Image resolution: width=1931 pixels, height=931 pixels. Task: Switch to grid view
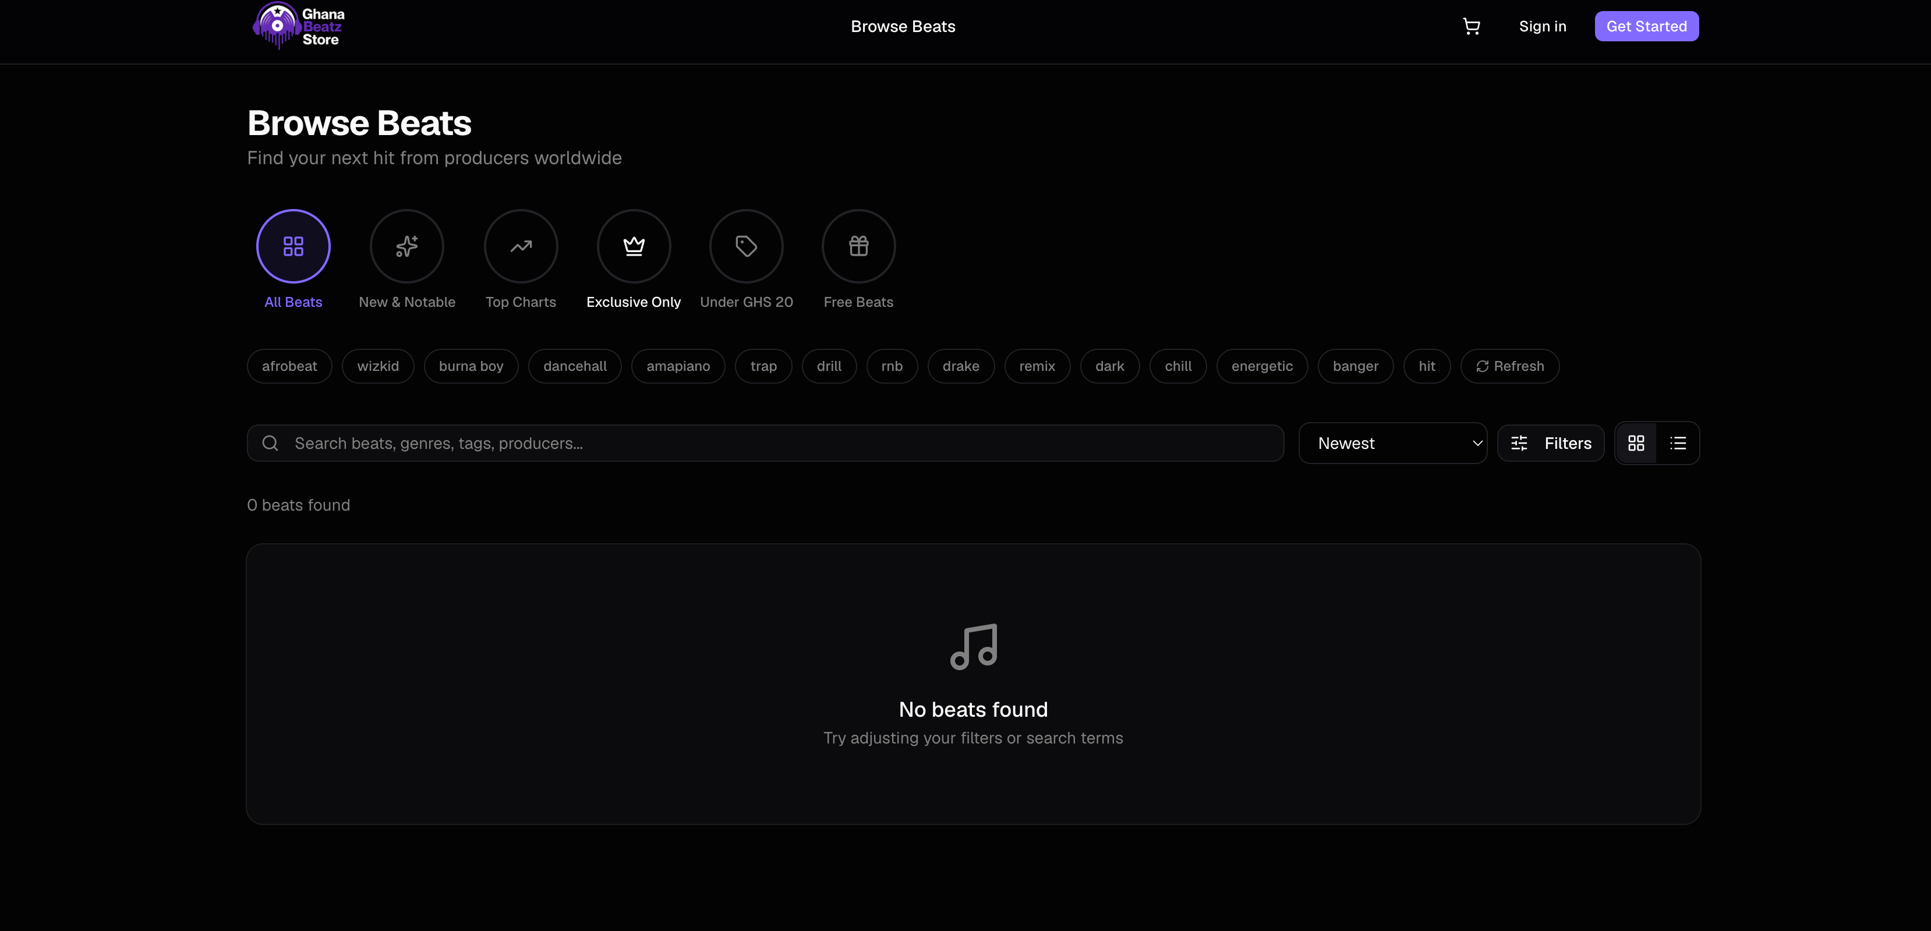(1636, 443)
